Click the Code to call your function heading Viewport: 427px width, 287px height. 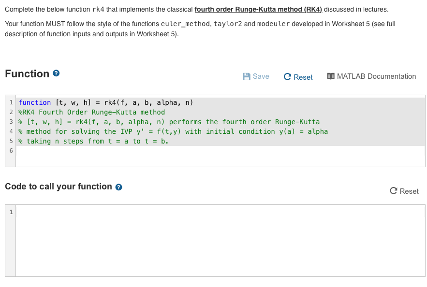(x=57, y=187)
